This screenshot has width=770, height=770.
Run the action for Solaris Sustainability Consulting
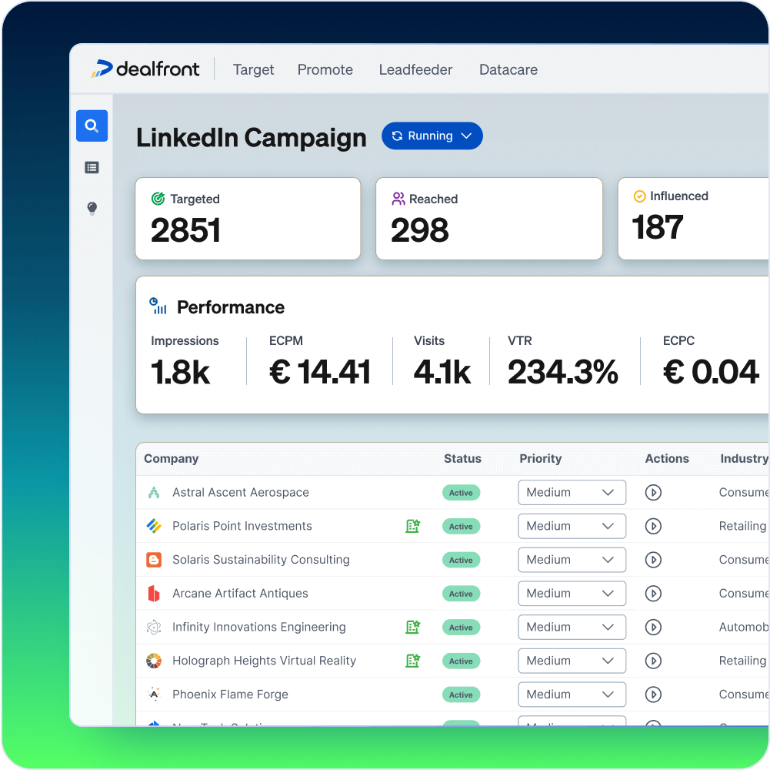point(653,560)
